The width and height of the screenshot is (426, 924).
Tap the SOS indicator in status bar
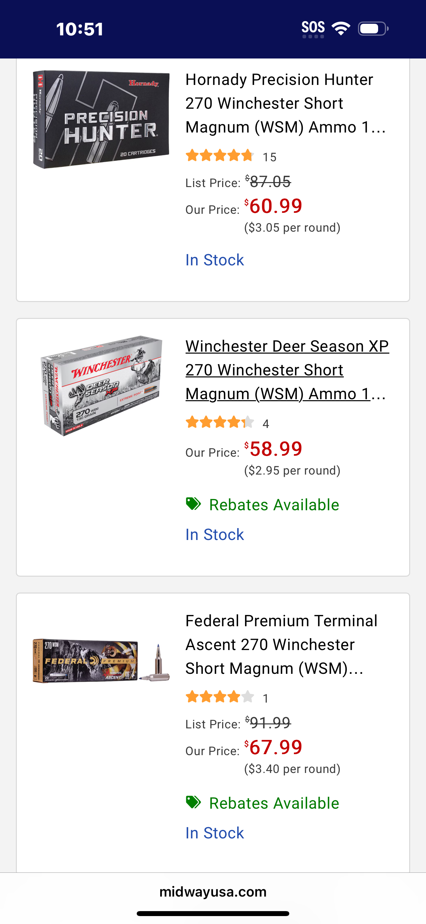click(x=313, y=29)
